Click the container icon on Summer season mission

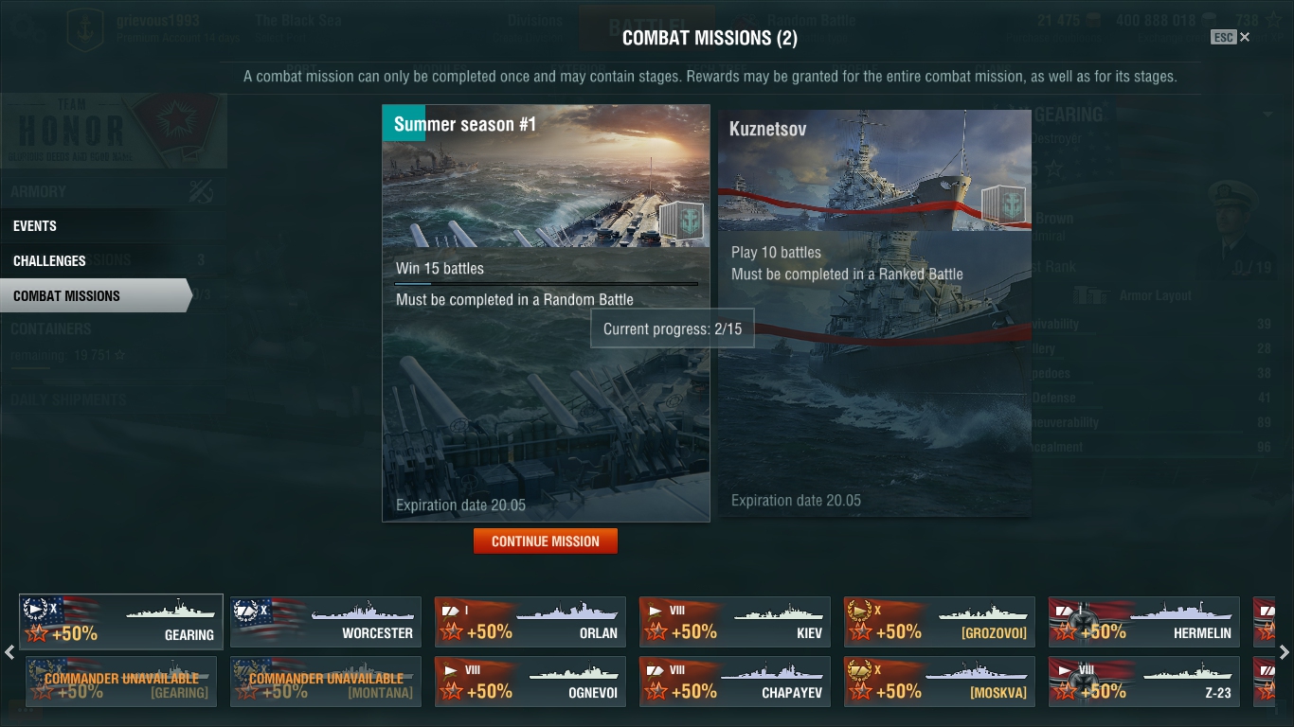(681, 222)
